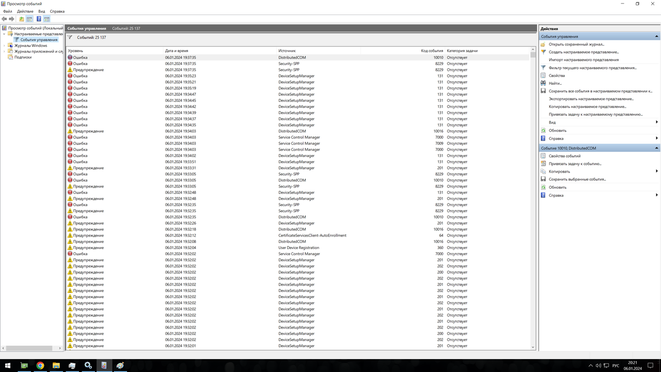
Task: Expand the Журналы приложений и служб node
Action: (4, 52)
